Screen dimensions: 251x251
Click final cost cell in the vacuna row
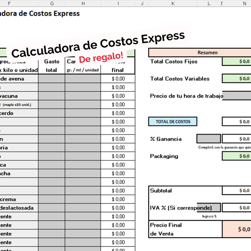point(118,96)
